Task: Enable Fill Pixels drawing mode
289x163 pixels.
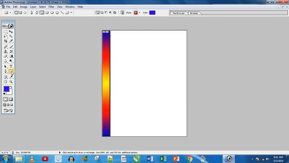Action: [25, 13]
